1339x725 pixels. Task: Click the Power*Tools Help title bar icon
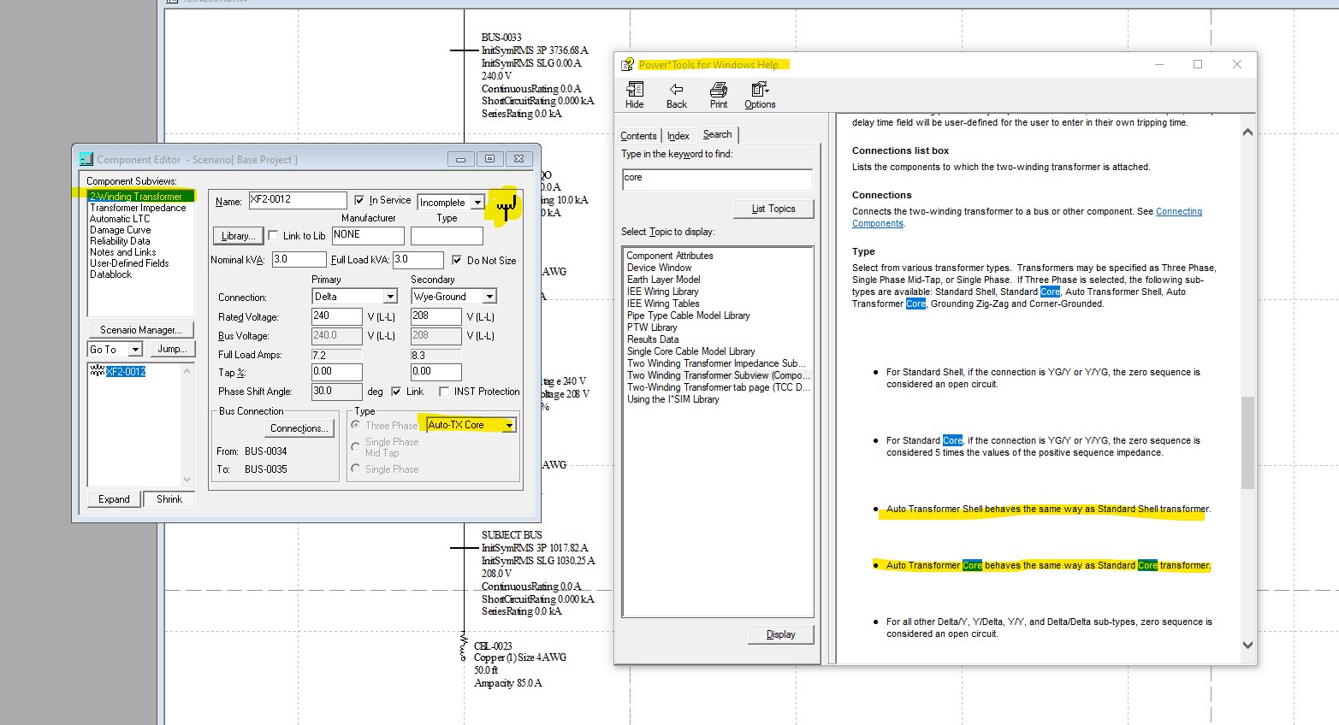click(x=628, y=65)
